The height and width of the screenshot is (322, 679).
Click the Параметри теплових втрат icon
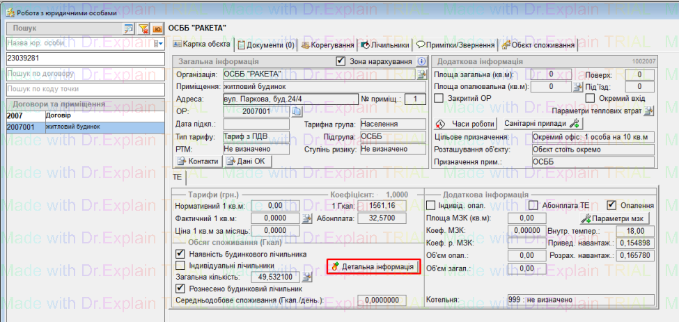coord(649,111)
